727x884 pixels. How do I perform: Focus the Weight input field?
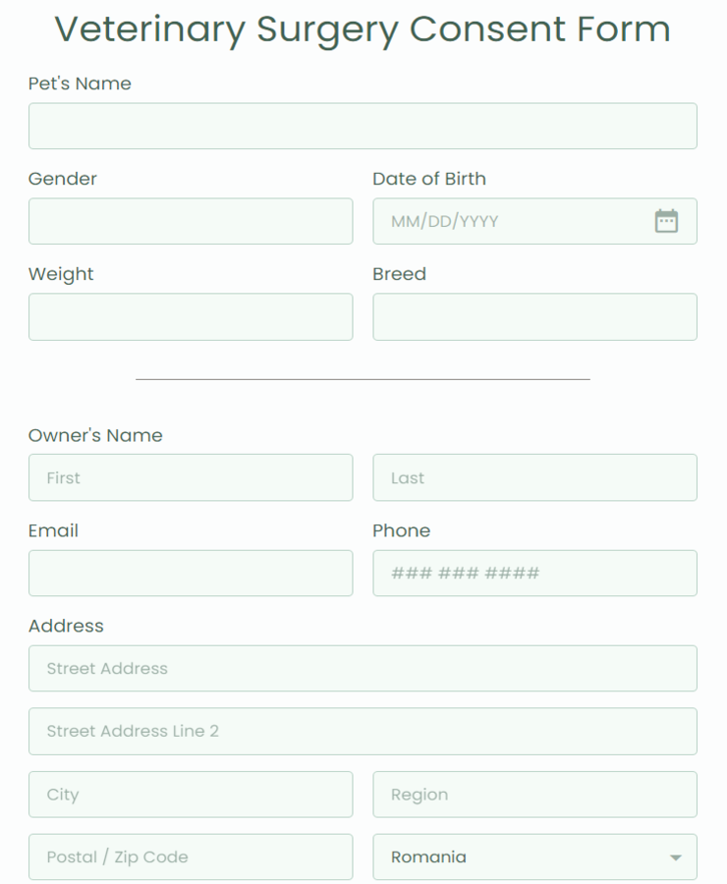click(x=191, y=316)
